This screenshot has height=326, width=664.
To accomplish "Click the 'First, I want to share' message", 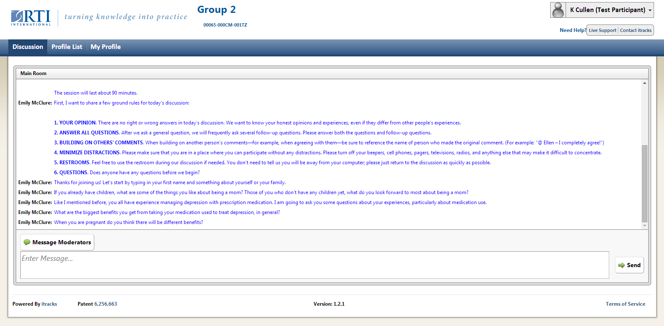I will point(122,103).
